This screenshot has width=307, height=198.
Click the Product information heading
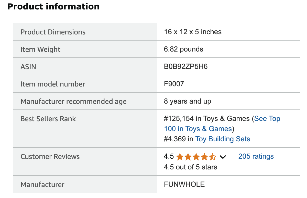point(53,6)
